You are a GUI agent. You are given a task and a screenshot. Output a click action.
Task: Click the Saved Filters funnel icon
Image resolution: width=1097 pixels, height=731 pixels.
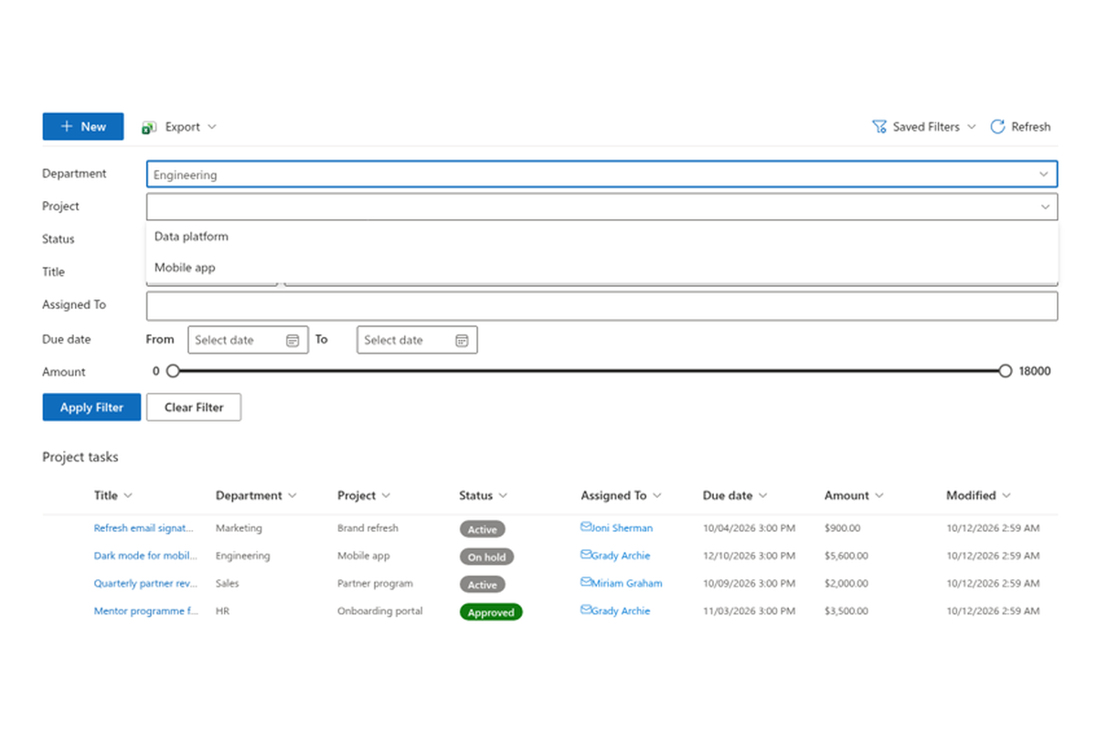[x=879, y=127]
